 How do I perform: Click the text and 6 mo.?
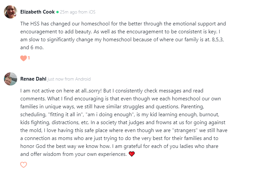[x=32, y=48]
